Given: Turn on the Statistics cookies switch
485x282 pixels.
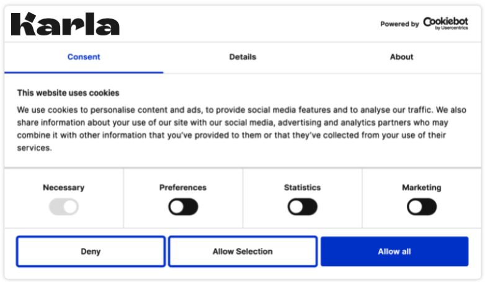Looking at the screenshot, I should [302, 207].
